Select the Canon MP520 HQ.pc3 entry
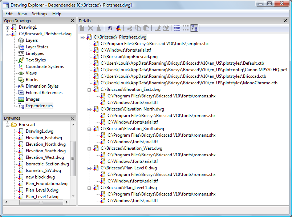 point(194,70)
